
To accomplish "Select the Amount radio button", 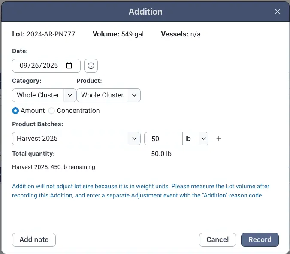I will [15, 111].
